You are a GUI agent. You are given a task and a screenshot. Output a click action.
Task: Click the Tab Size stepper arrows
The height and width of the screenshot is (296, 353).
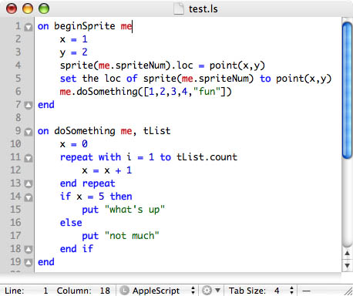pos(291,291)
